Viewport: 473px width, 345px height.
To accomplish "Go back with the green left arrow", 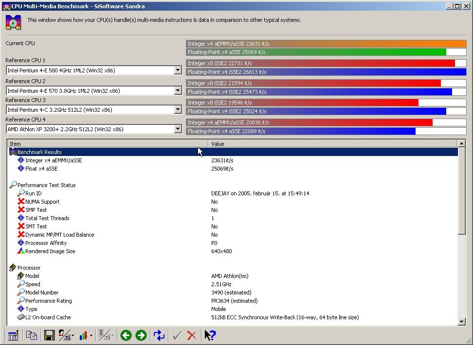I will [x=126, y=335].
